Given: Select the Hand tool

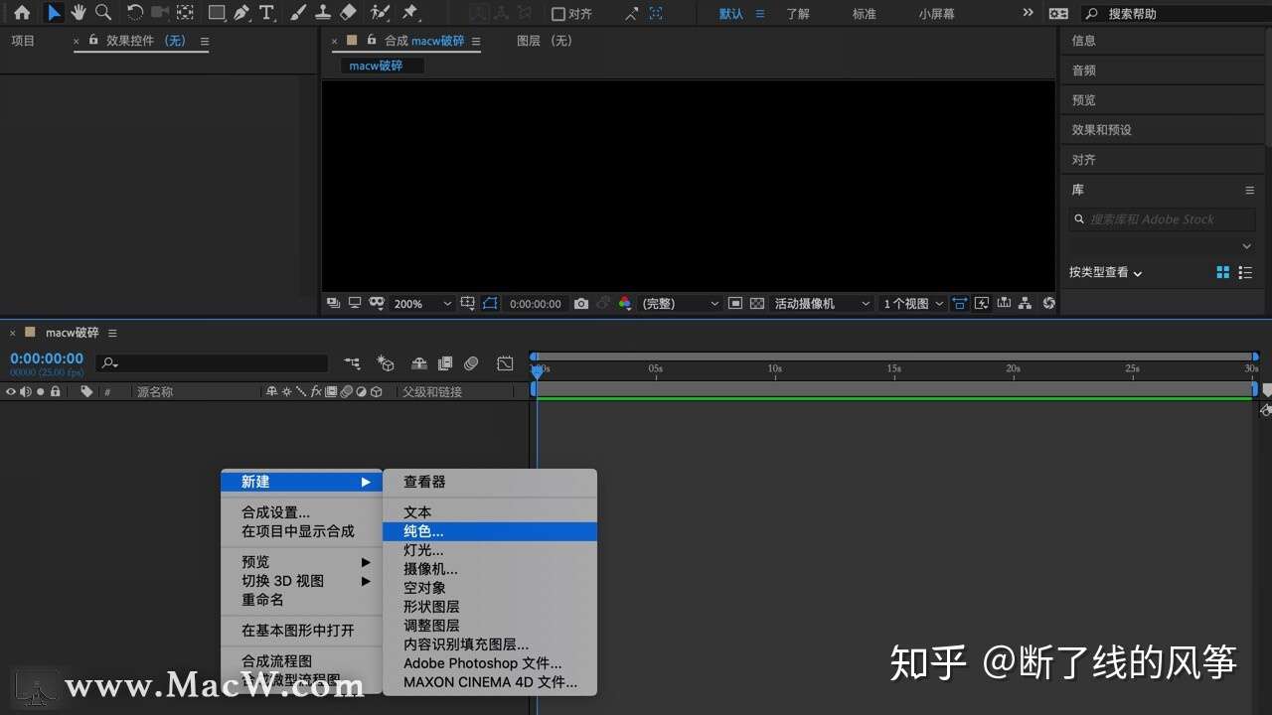Looking at the screenshot, I should (79, 13).
